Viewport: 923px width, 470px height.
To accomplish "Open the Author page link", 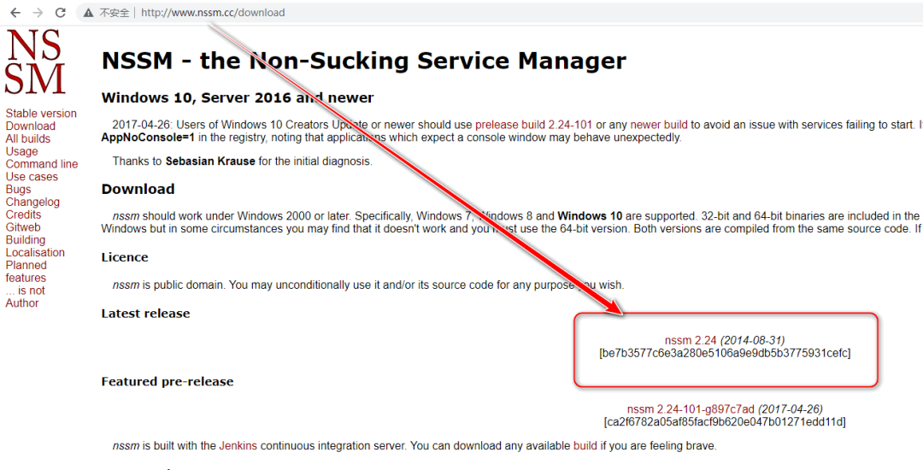I will (22, 303).
